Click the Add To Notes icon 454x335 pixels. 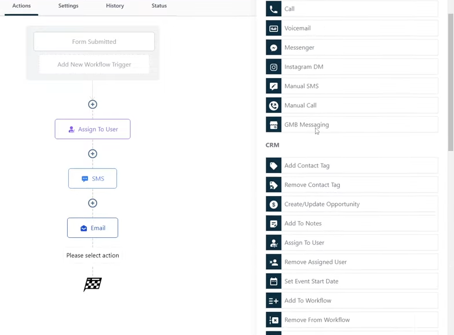[x=273, y=223]
